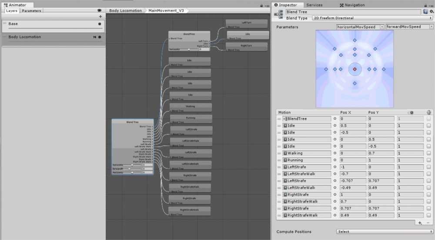Select the Walking node in graph
Screen dimensions: 435x240
click(191, 108)
